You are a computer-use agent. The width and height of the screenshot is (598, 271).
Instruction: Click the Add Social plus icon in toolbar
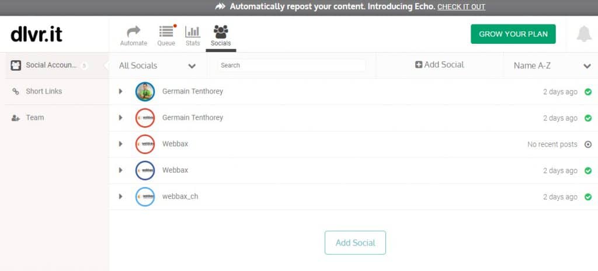point(419,65)
